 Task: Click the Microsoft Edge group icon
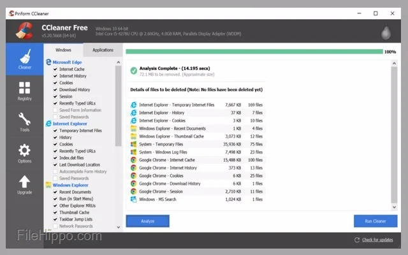pyautogui.click(x=48, y=62)
